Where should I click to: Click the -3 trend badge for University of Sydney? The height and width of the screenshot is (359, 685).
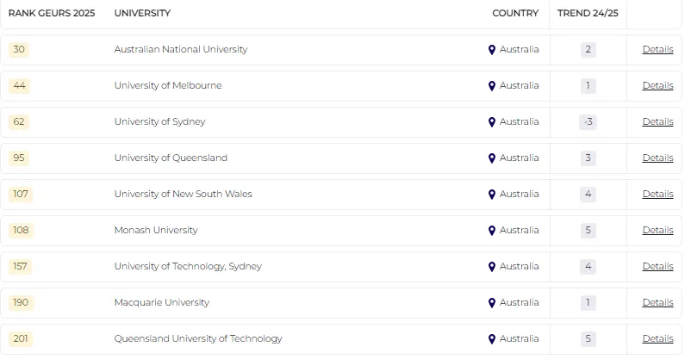click(588, 122)
